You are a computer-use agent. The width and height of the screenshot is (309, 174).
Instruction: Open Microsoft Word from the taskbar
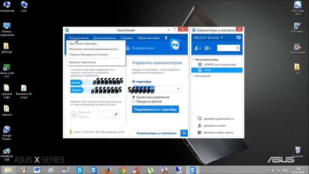(37, 170)
